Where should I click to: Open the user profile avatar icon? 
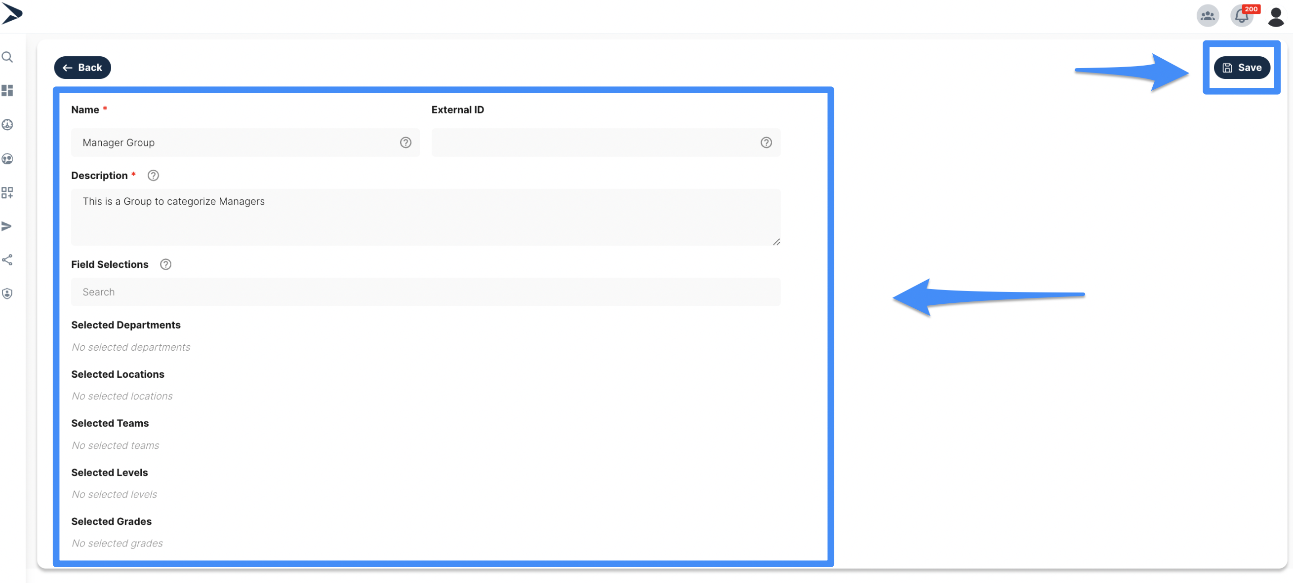(1275, 17)
